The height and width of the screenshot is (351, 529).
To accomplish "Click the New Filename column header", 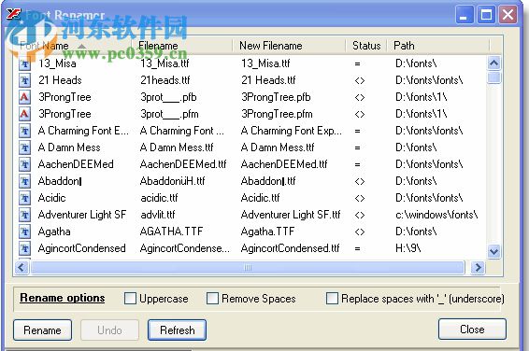I will (x=289, y=46).
